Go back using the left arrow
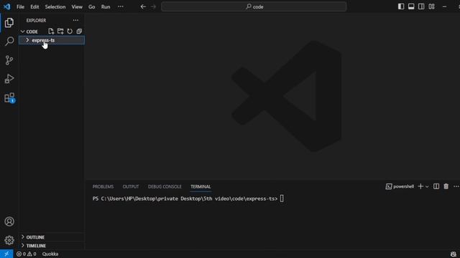 (x=143, y=6)
